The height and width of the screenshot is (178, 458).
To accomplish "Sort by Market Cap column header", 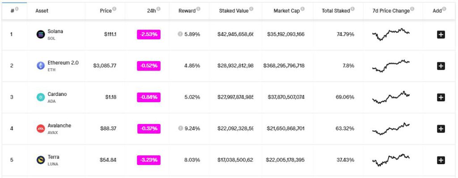I will tap(287, 11).
